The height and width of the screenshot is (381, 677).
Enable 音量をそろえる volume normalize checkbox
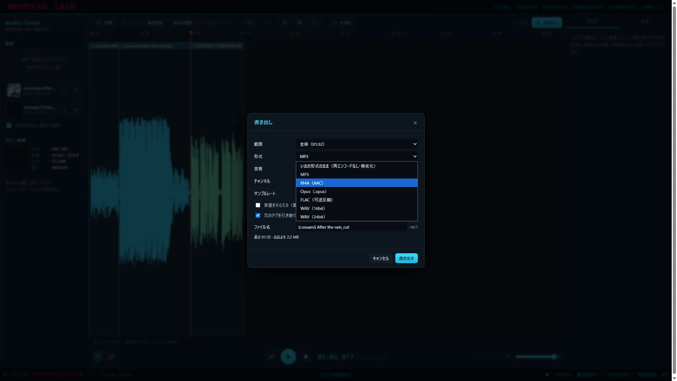point(258,205)
